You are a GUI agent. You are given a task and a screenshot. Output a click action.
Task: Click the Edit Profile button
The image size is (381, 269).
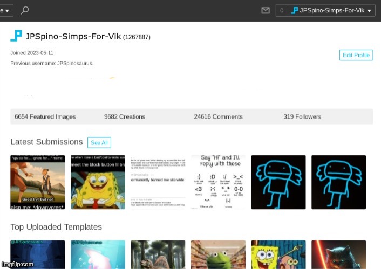[356, 55]
